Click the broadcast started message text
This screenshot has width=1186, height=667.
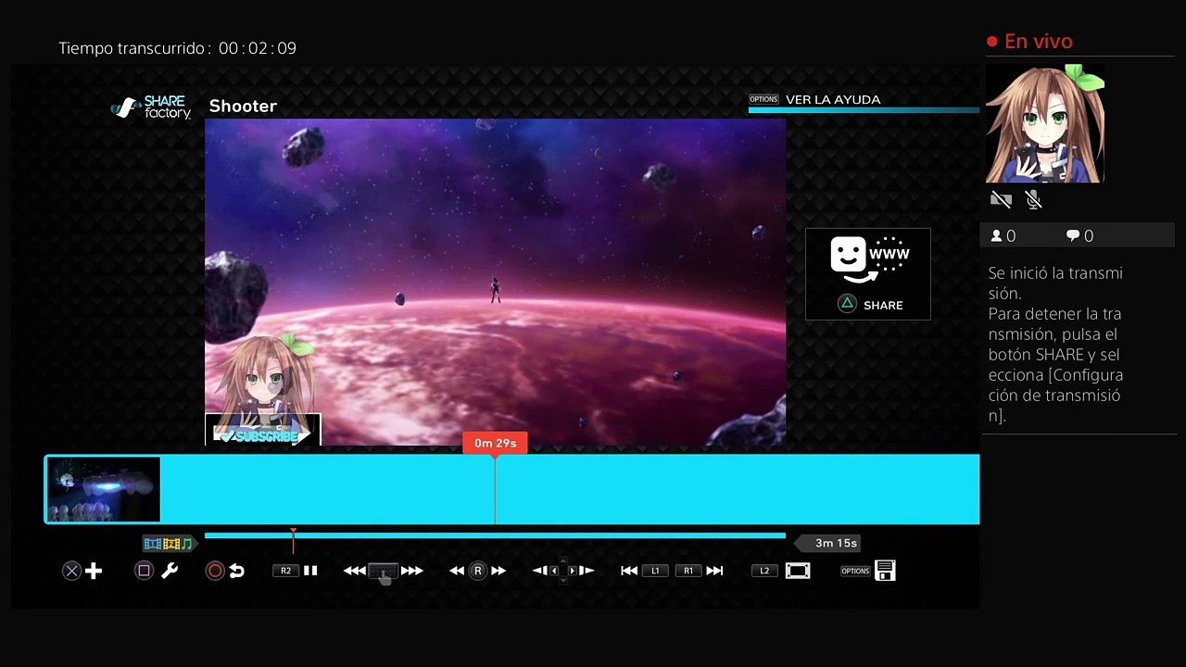[1056, 344]
